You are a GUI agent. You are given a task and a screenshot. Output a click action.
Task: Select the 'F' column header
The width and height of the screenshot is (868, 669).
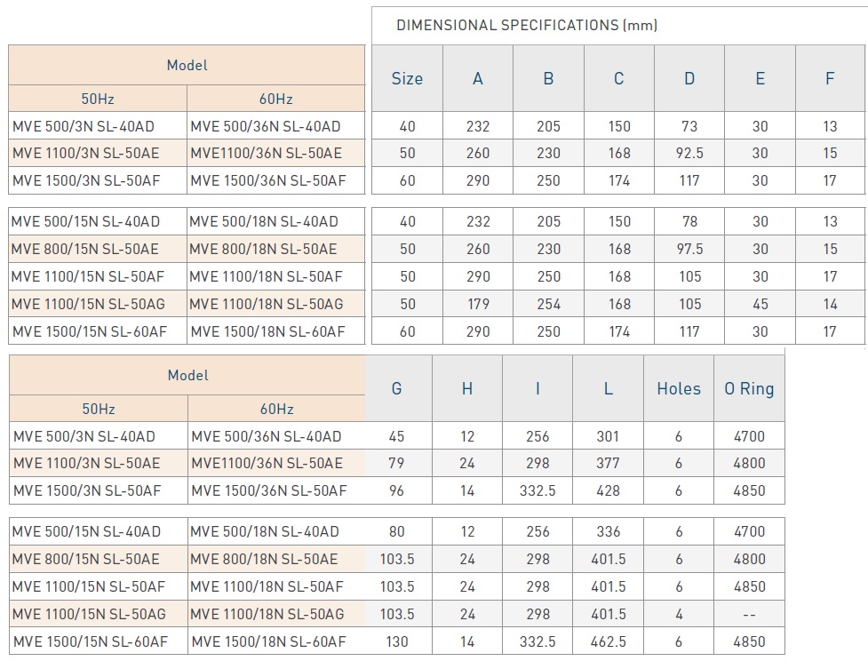click(830, 79)
